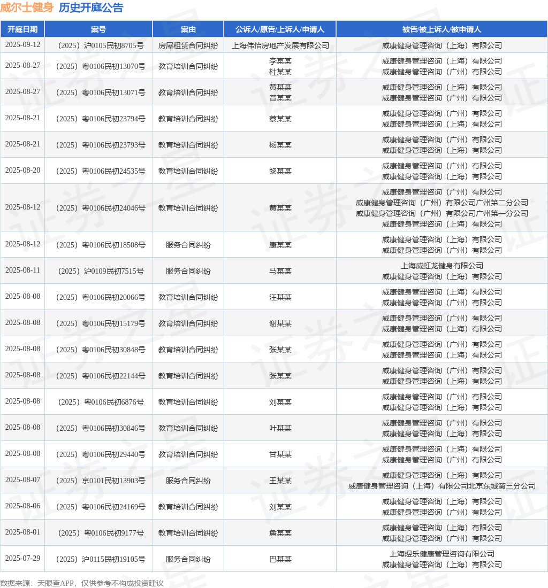Click 房屋租赁合同纠纷 cause cell
Screen dimensions: 548x588
[x=188, y=46]
